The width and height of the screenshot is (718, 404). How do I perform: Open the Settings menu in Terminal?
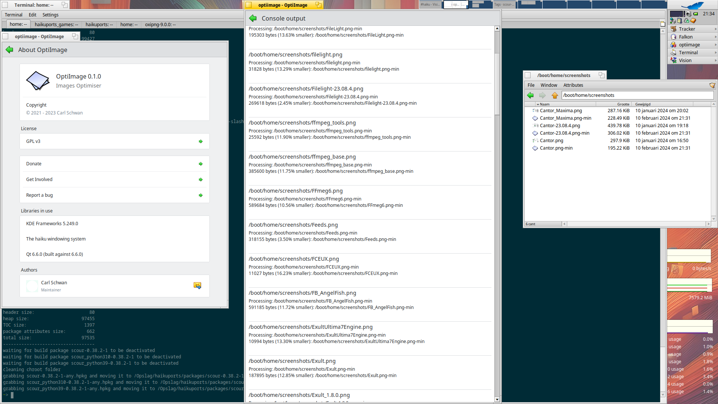(x=50, y=15)
